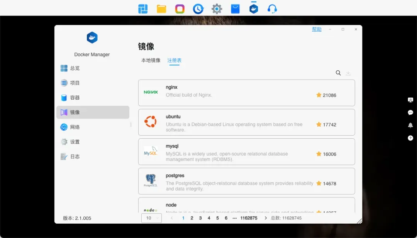Click the ellipsis to jump more pages

tap(235, 218)
